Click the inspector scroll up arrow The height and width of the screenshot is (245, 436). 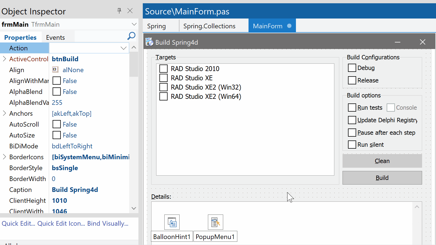coord(134,47)
